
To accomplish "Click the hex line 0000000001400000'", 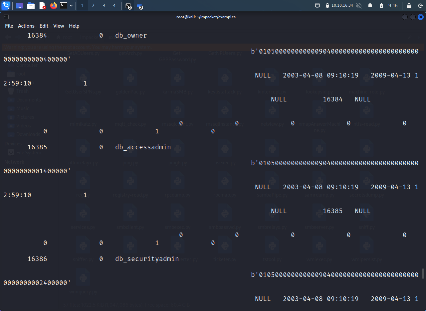I will tap(37, 171).
